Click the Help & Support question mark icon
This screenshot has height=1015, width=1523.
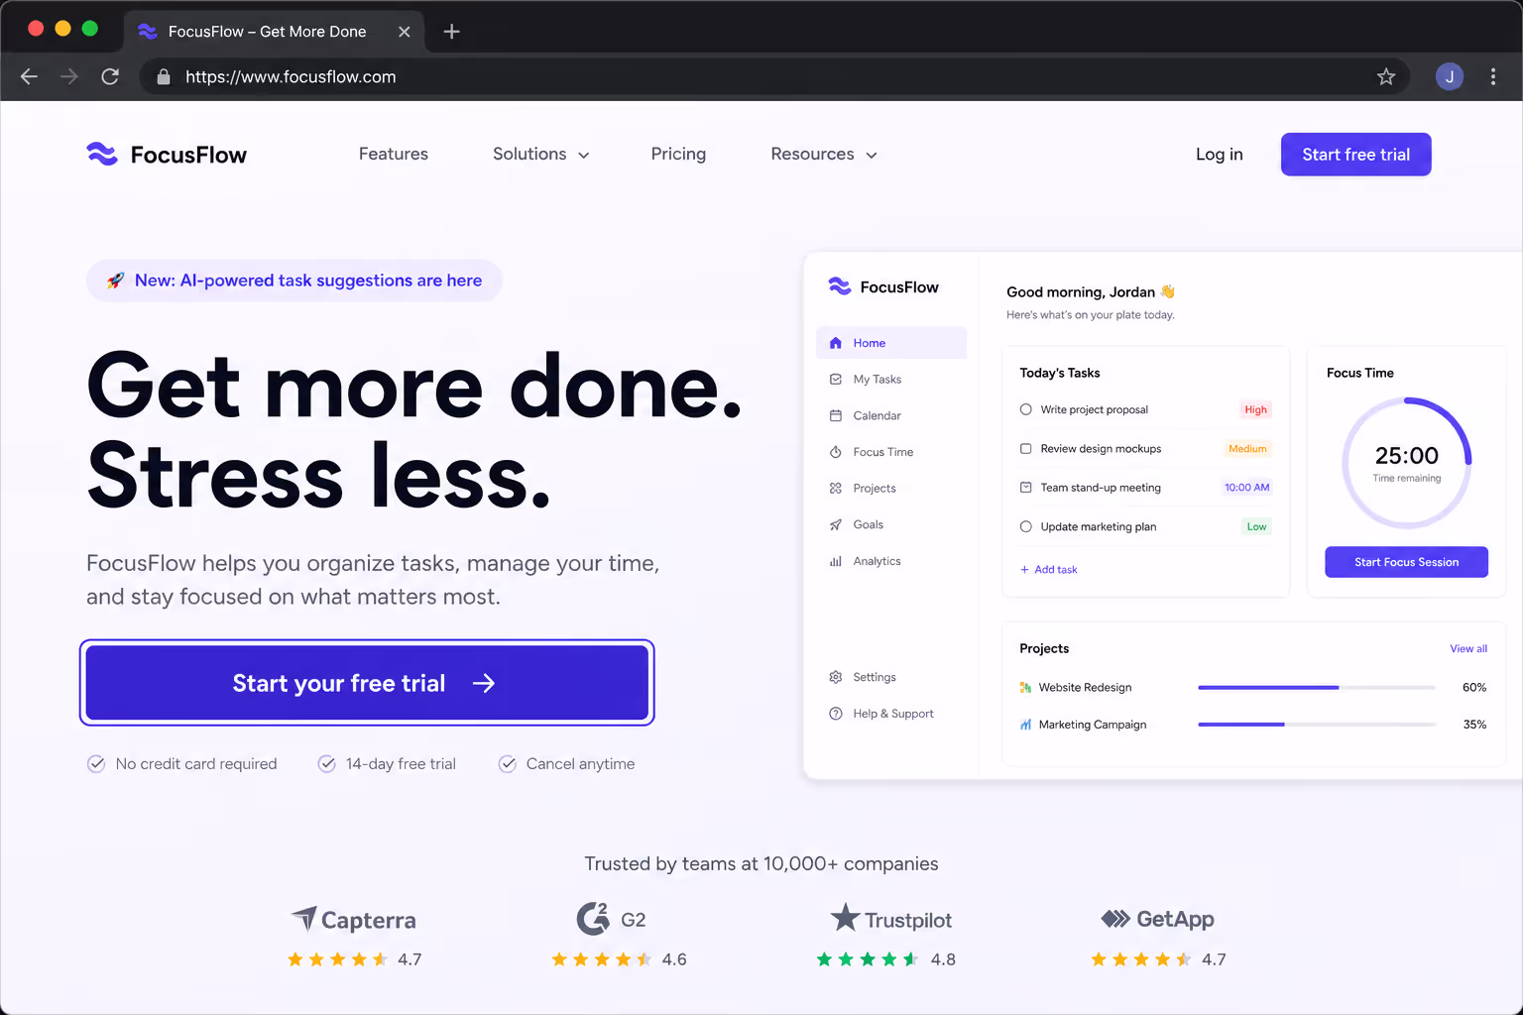[835, 714]
